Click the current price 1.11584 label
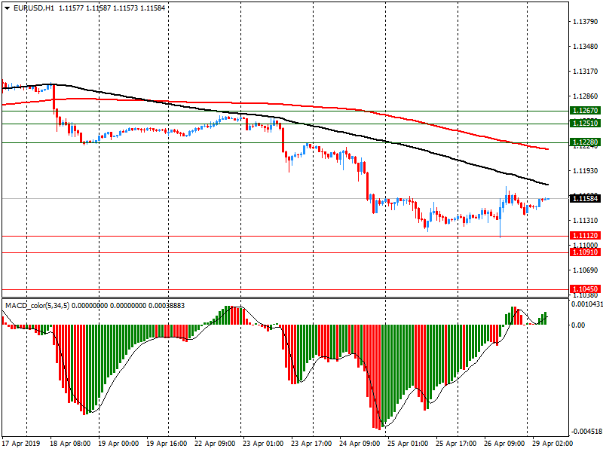The height and width of the screenshot is (452, 603). (585, 198)
